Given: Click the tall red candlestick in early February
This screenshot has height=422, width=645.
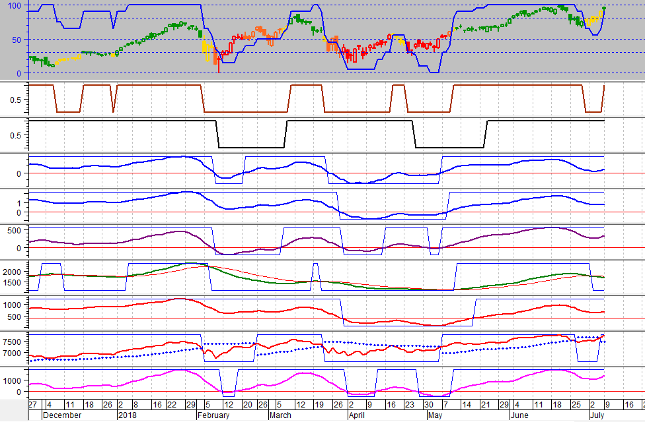Looking at the screenshot, I should (x=218, y=59).
